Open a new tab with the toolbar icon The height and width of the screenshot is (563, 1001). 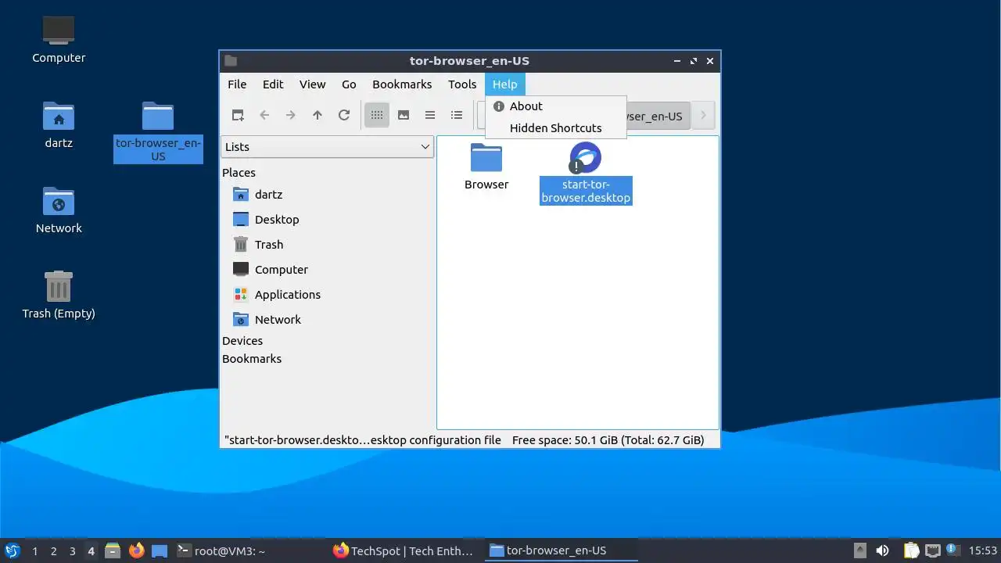point(238,115)
